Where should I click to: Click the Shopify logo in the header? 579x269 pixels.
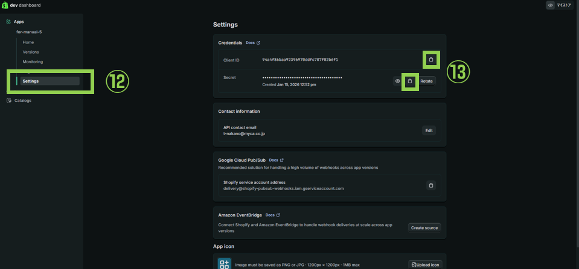point(5,5)
